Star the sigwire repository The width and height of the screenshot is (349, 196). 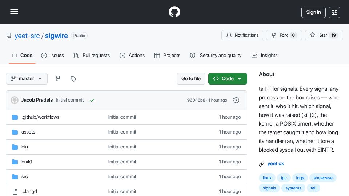point(324,35)
